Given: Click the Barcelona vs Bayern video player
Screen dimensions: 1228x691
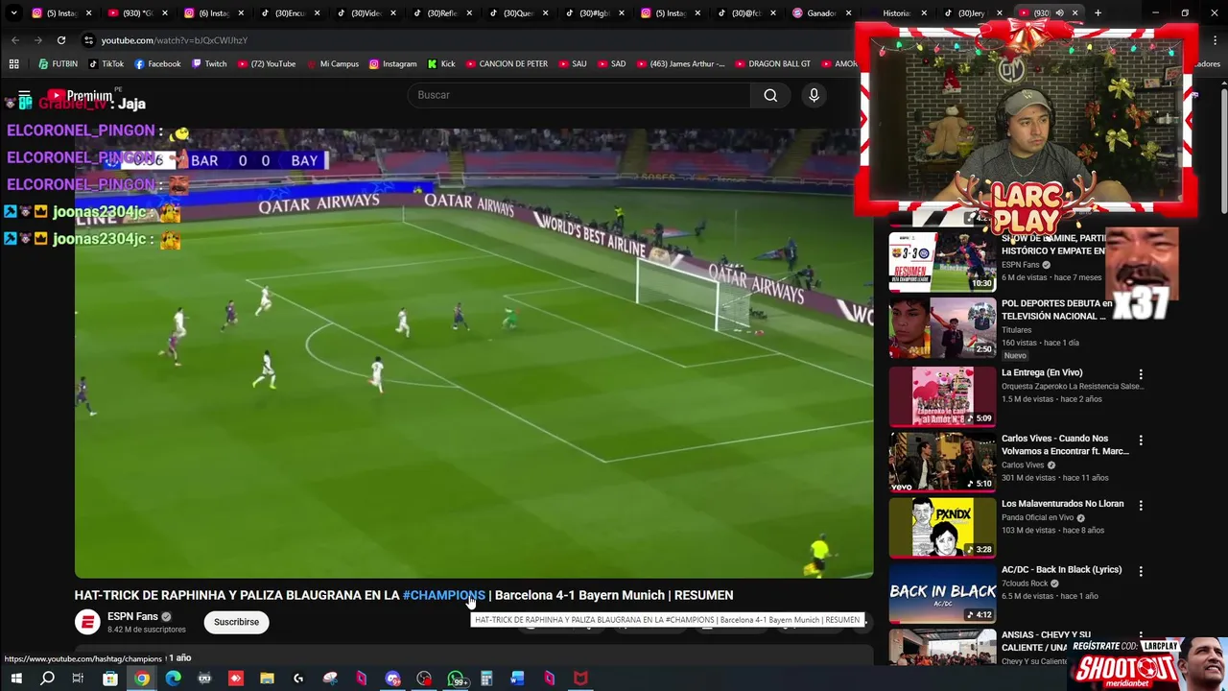Looking at the screenshot, I should [x=474, y=353].
